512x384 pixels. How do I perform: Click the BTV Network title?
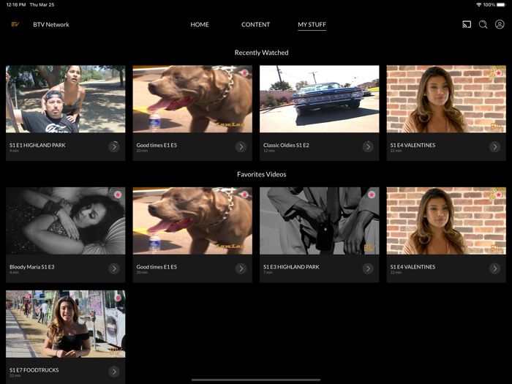click(x=51, y=24)
